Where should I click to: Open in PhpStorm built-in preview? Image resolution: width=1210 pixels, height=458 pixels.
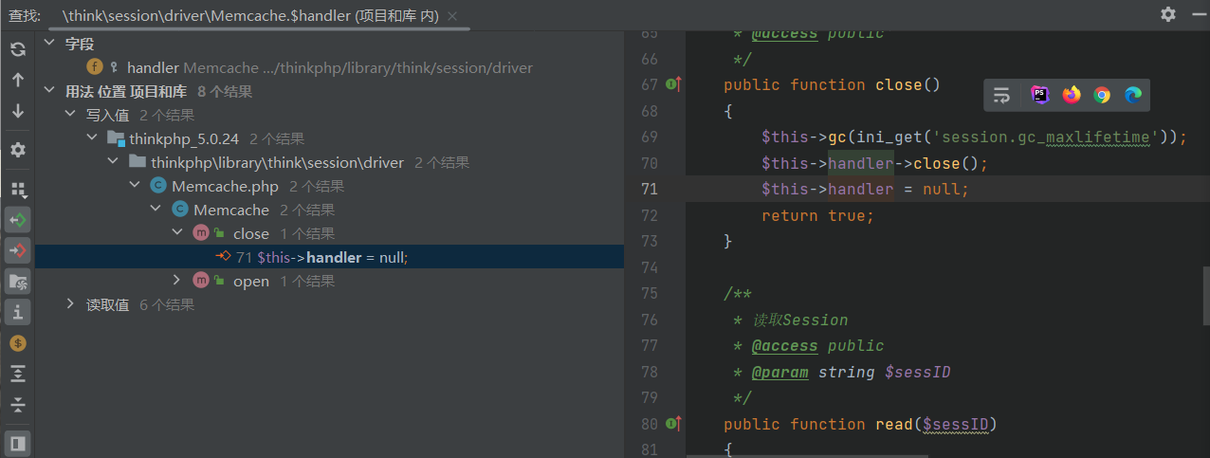click(x=1040, y=95)
